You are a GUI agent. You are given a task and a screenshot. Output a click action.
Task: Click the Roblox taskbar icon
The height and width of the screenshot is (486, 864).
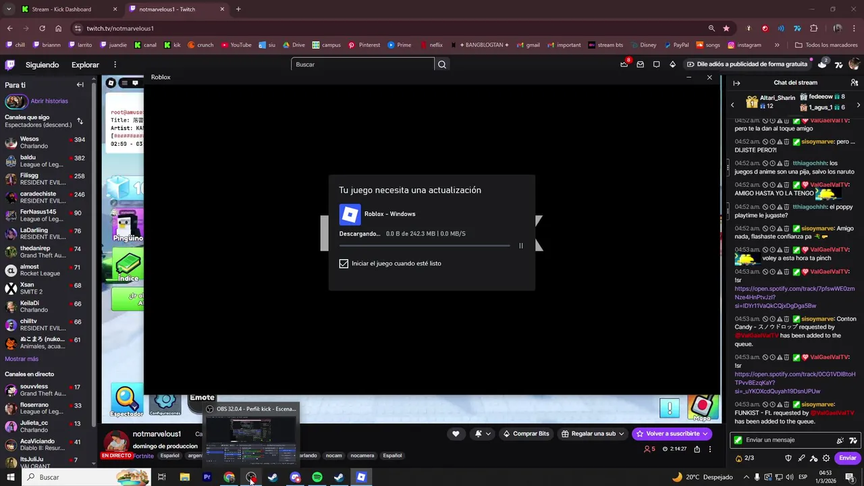(361, 477)
